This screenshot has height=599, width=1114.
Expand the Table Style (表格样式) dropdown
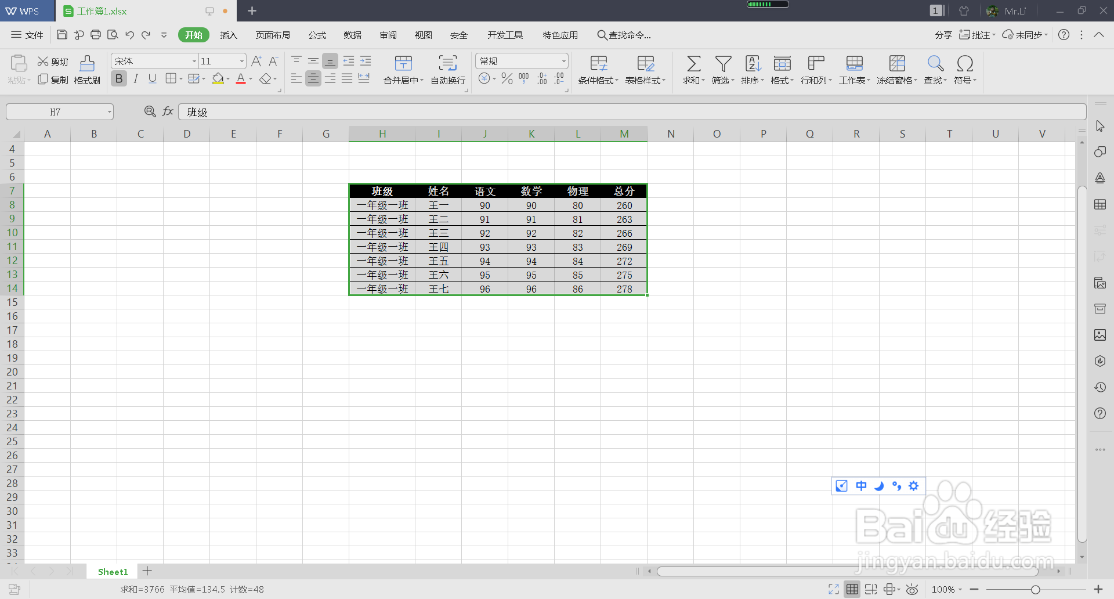[664, 81]
